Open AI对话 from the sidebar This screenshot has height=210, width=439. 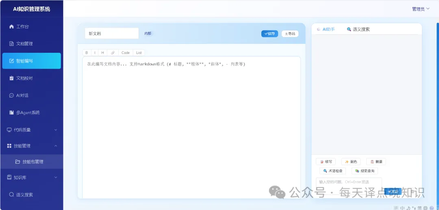click(31, 95)
